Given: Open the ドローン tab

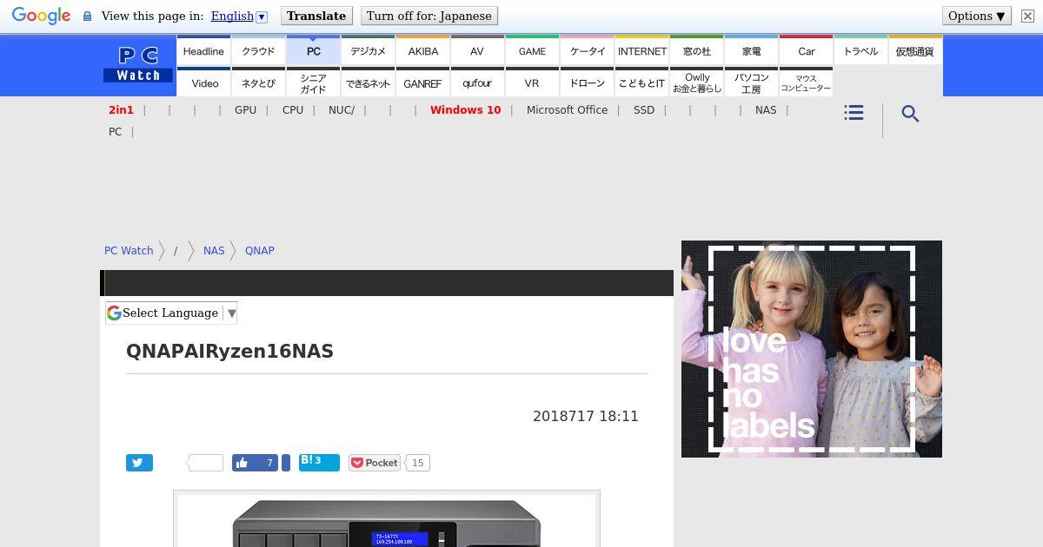Looking at the screenshot, I should (x=588, y=83).
